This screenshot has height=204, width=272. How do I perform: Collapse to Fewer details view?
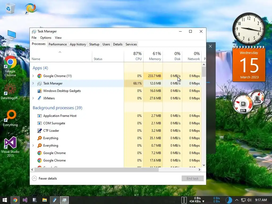45,178
